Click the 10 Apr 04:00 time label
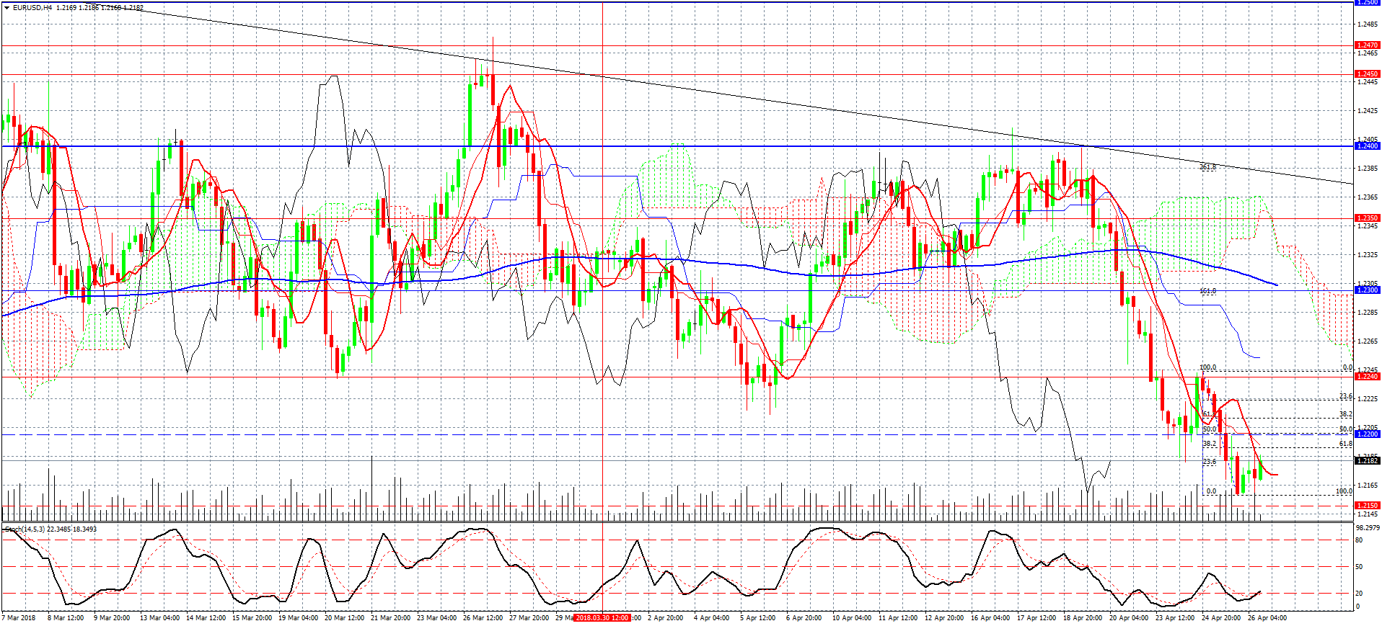 click(x=852, y=618)
